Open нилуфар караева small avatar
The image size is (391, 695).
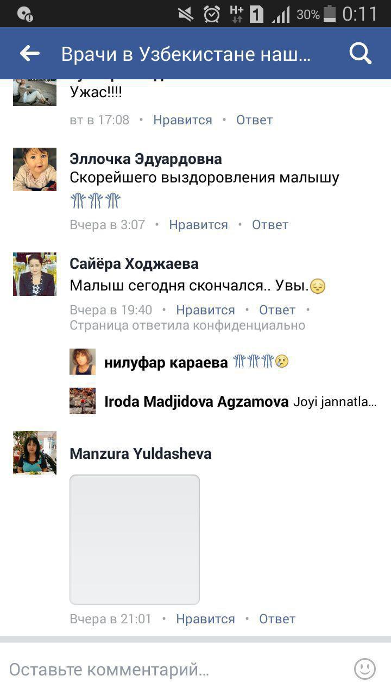[83, 362]
